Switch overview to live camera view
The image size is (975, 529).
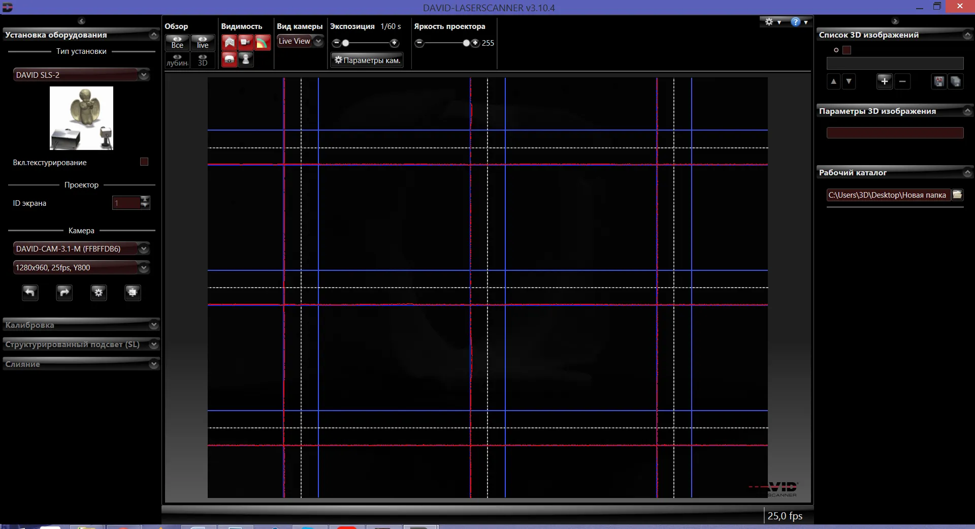pyautogui.click(x=203, y=42)
